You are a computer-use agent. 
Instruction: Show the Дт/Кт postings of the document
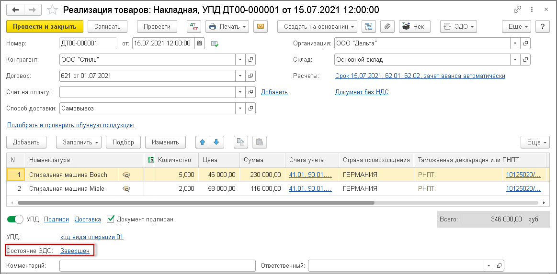point(194,27)
